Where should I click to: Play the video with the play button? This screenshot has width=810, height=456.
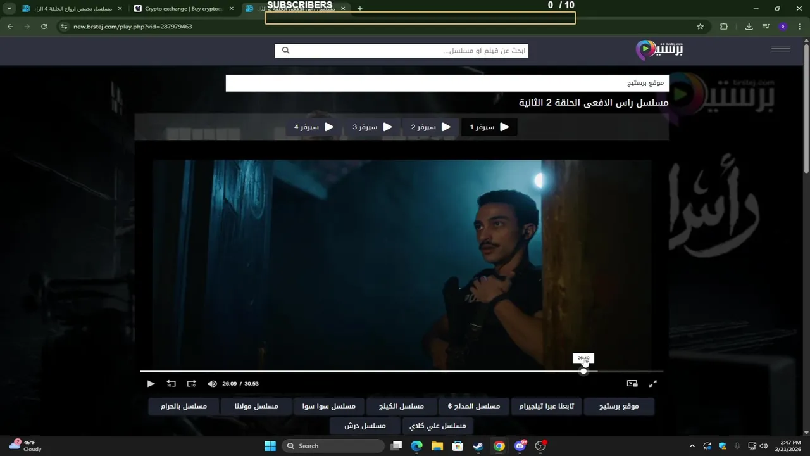tap(151, 383)
